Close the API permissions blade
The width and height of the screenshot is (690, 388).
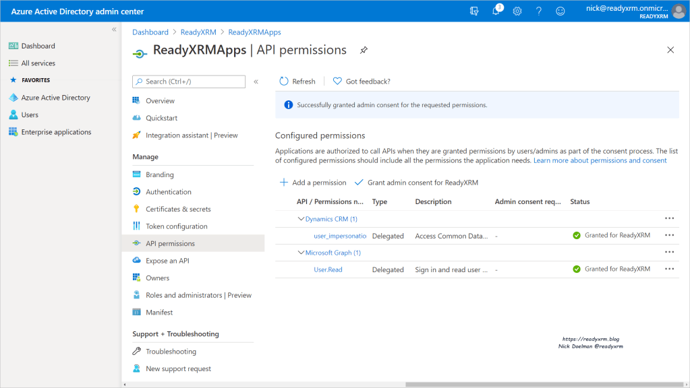pyautogui.click(x=670, y=50)
